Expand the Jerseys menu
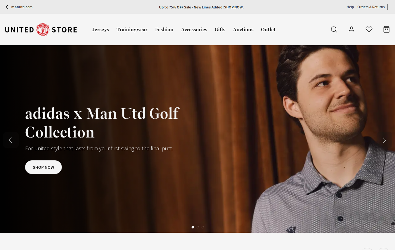Viewport: 400px width, 250px height. (x=100, y=30)
